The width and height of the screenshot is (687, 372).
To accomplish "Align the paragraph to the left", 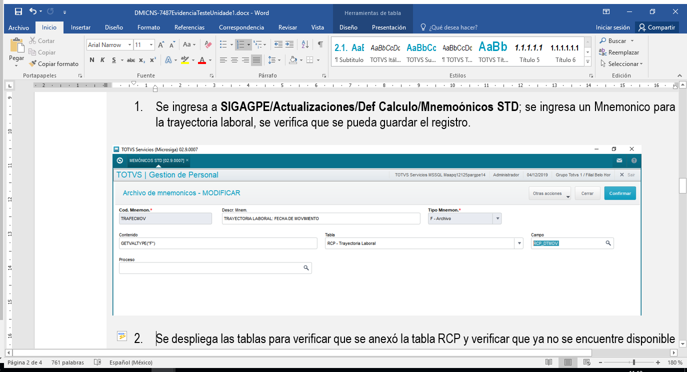I will (223, 60).
